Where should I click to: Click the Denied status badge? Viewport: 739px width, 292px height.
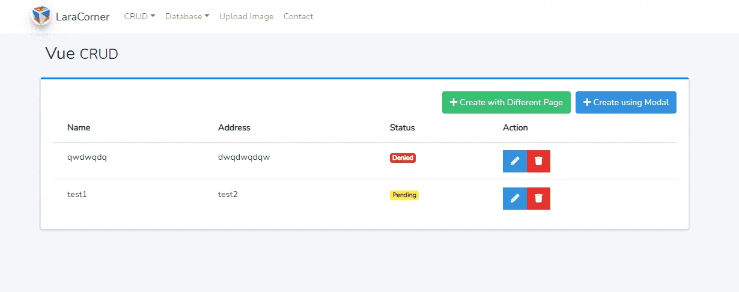403,158
